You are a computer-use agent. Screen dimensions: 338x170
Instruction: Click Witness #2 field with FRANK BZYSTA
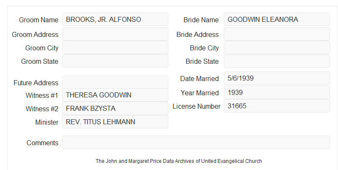(115, 108)
